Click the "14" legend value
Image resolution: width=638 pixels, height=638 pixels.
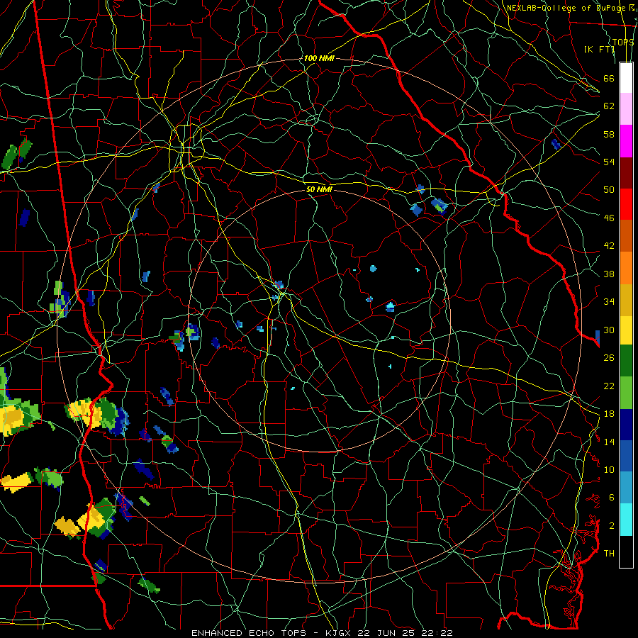609,442
